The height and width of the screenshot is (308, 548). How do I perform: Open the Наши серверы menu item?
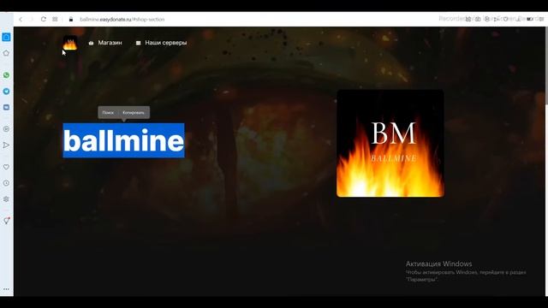pyautogui.click(x=161, y=43)
